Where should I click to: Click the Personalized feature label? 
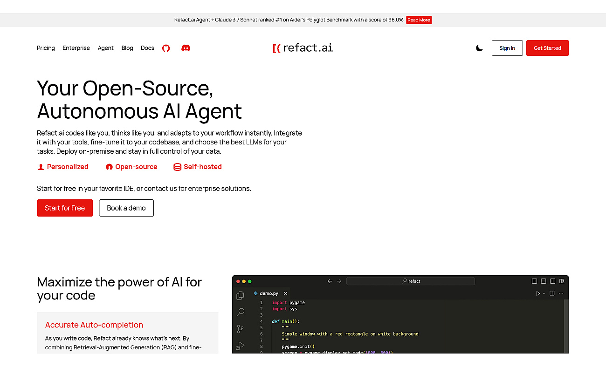coord(63,167)
